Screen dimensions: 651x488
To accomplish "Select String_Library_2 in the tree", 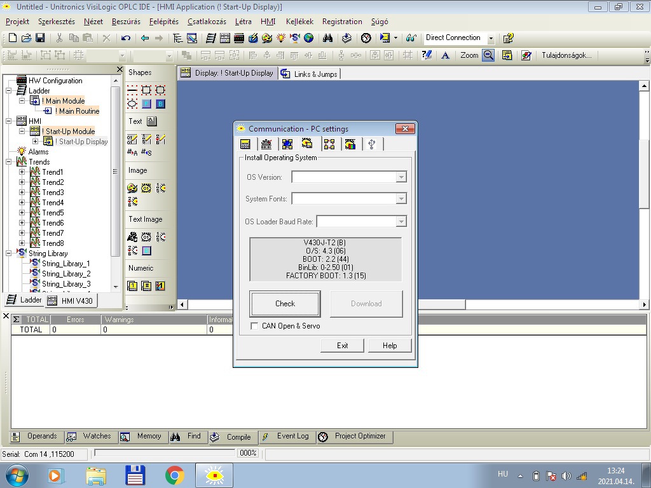I will pyautogui.click(x=66, y=274).
